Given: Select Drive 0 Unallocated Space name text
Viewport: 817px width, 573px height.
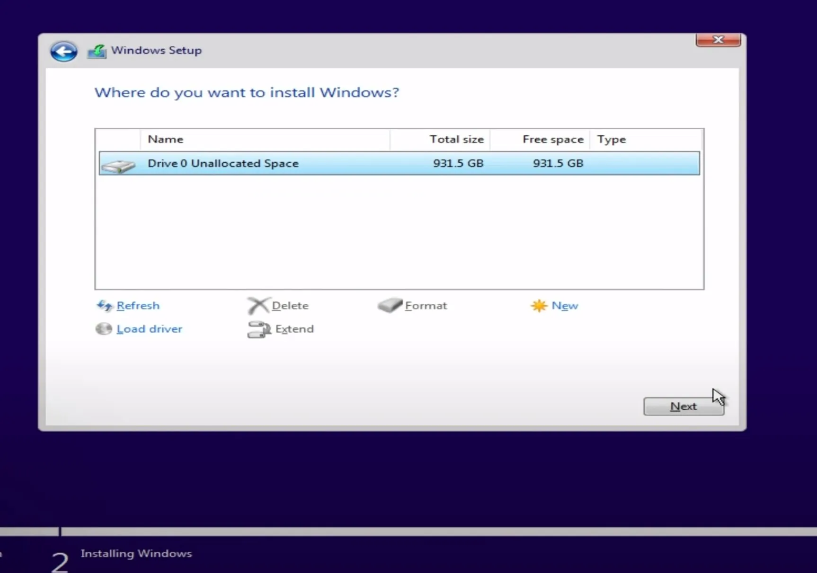Looking at the screenshot, I should click(x=223, y=163).
